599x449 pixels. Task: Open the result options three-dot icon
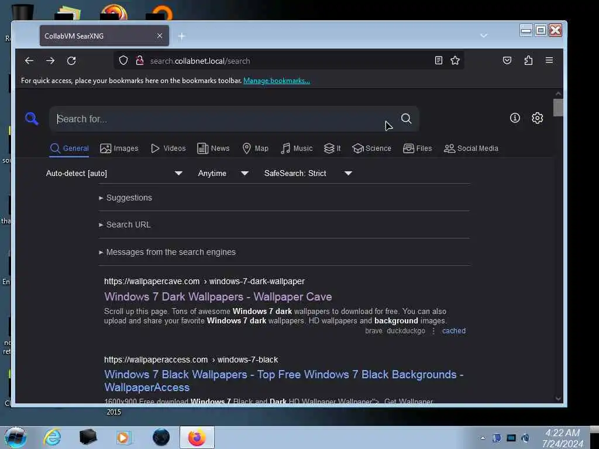(x=433, y=331)
